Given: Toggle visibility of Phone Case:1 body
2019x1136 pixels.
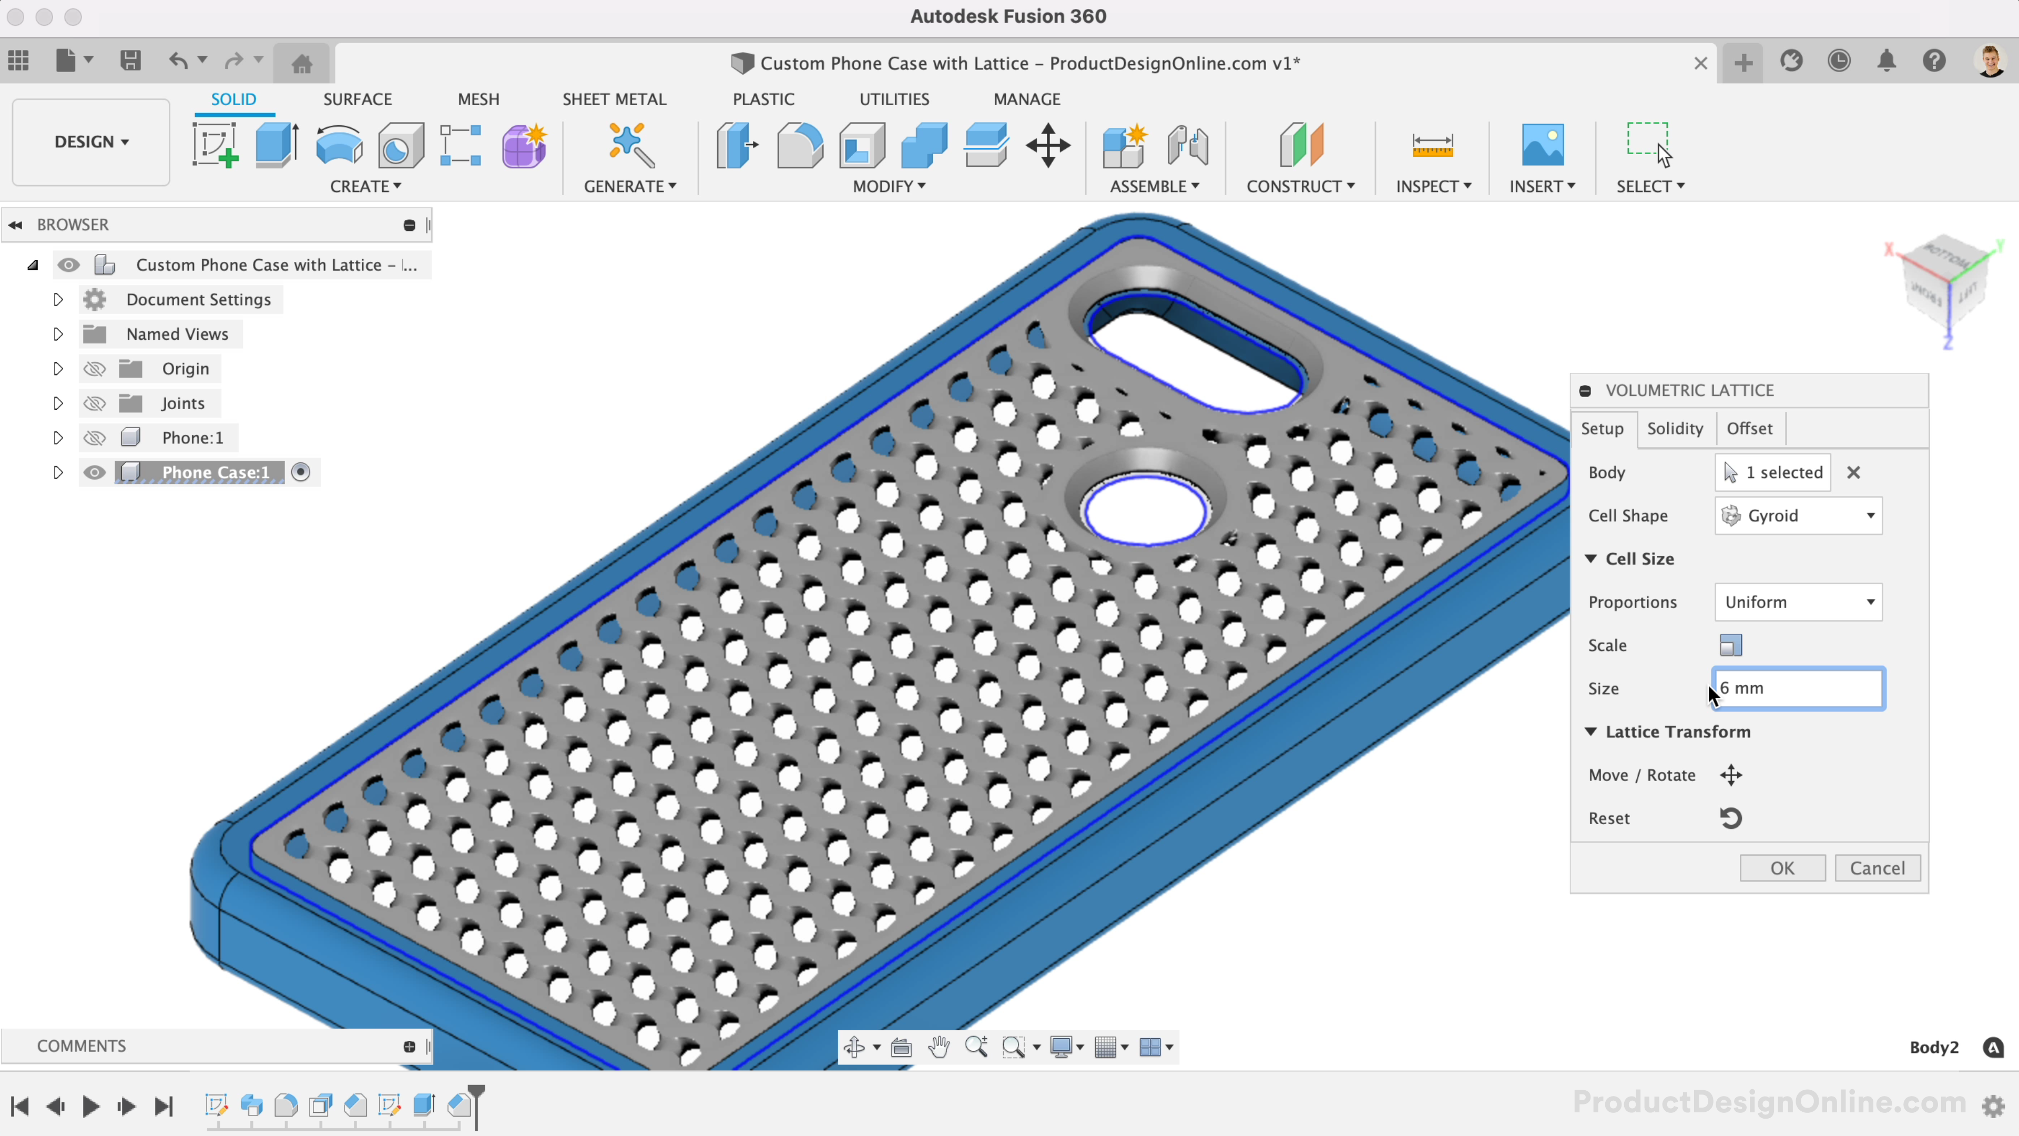Looking at the screenshot, I should click(94, 472).
